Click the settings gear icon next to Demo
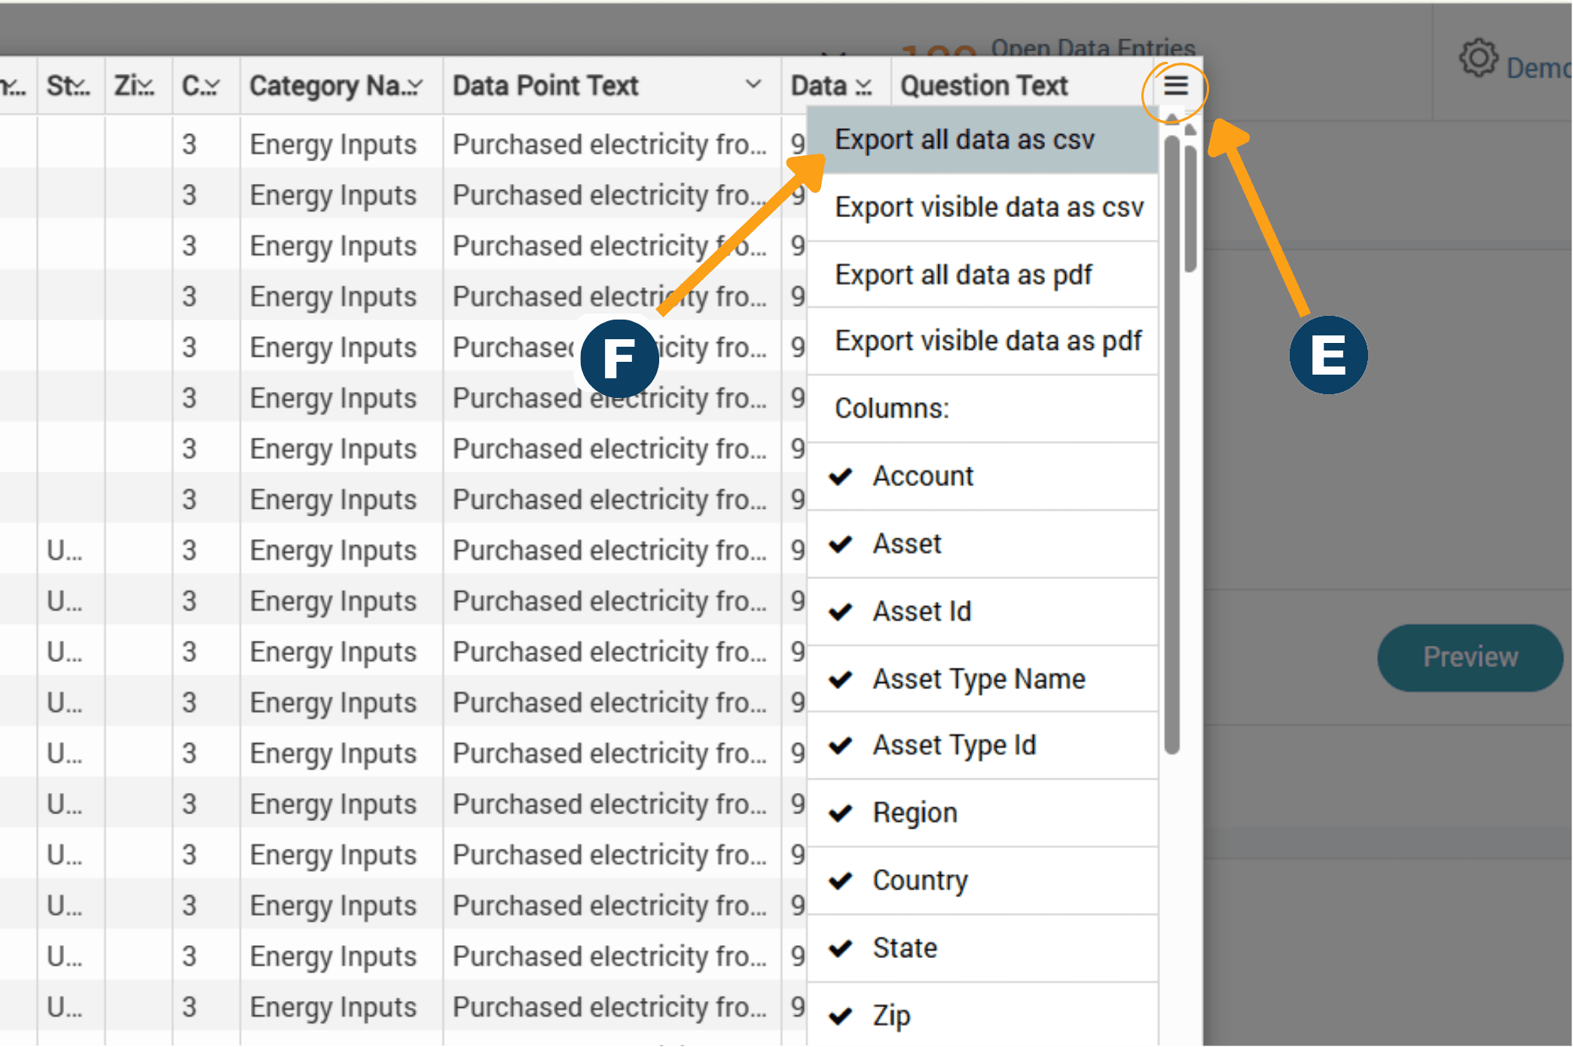1573x1047 pixels. coord(1478,58)
